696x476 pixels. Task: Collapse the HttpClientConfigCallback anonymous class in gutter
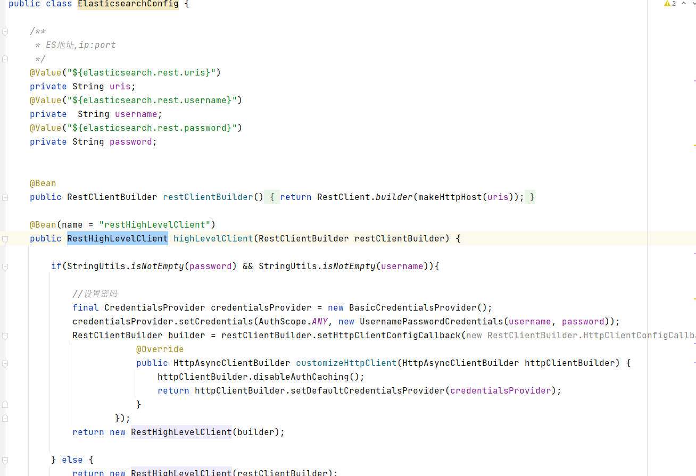(5, 336)
